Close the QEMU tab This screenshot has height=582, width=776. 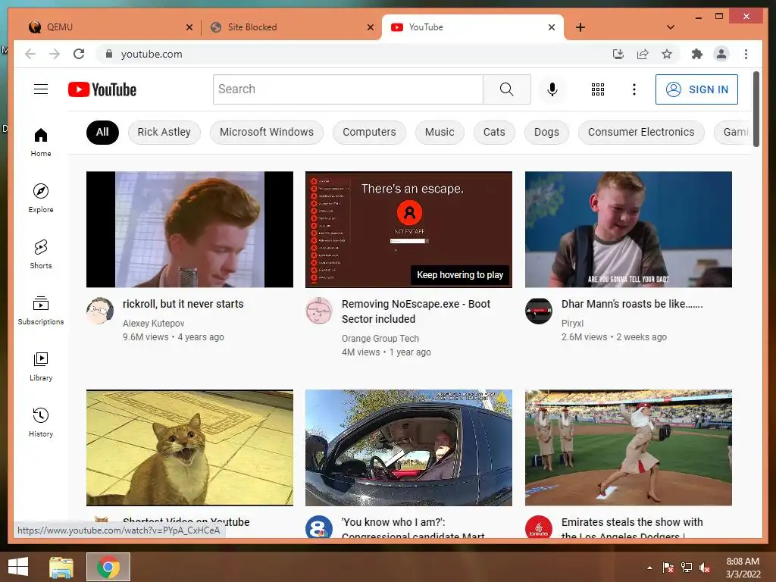(189, 27)
